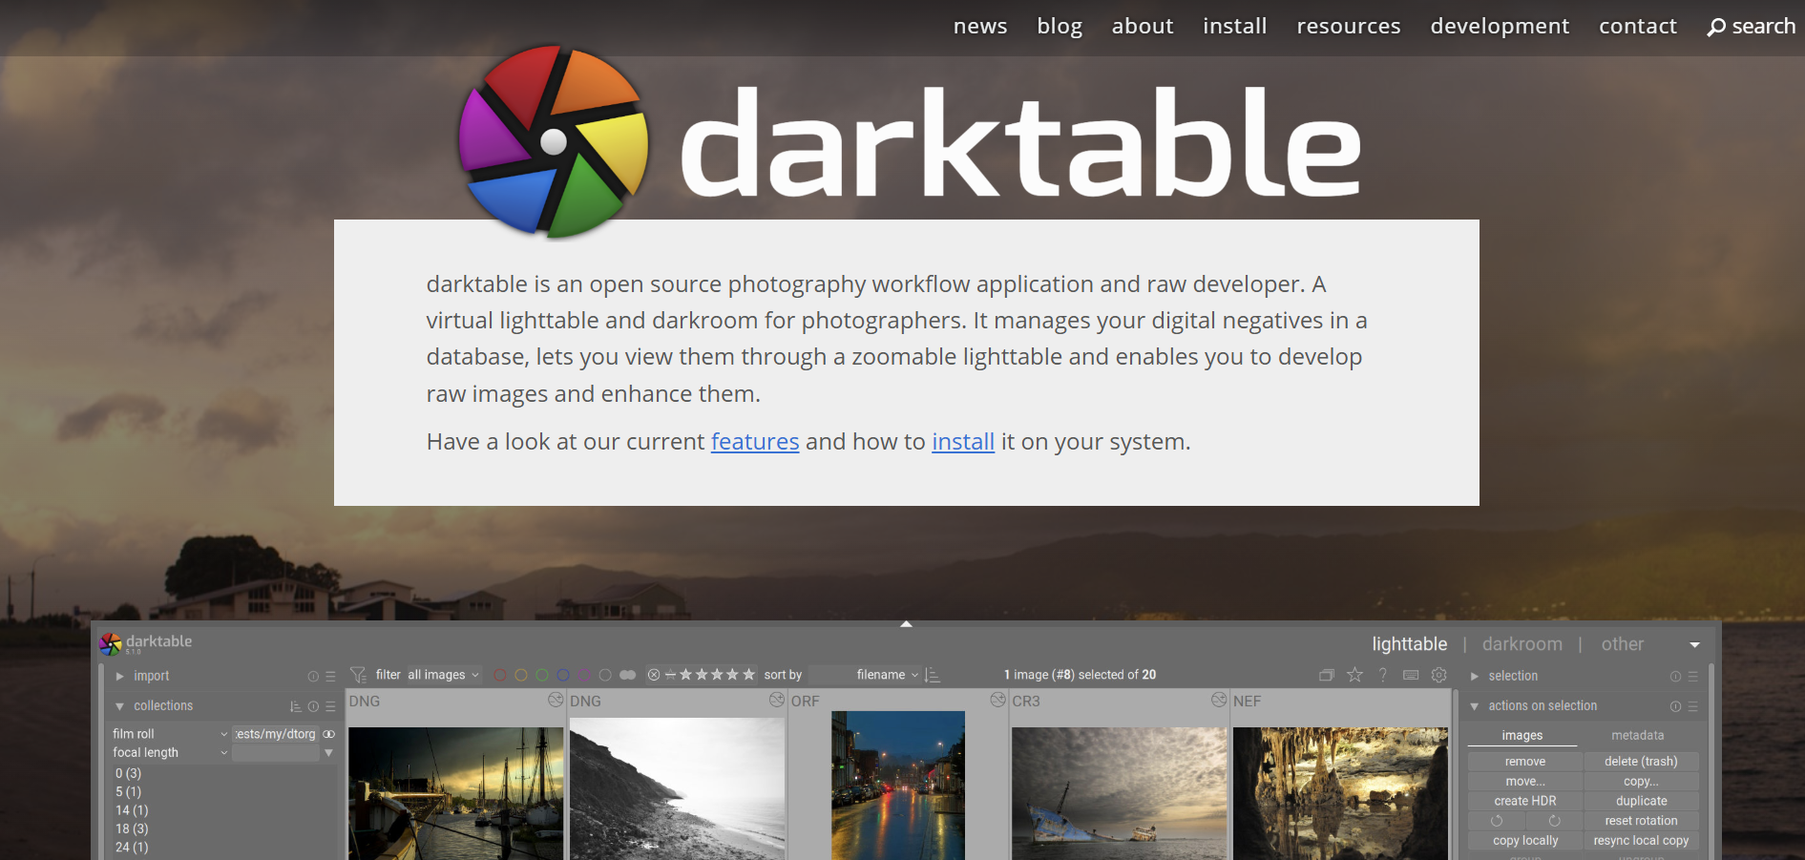The image size is (1805, 860).
Task: Click the star overlay icon in toolbar
Action: click(x=1354, y=675)
